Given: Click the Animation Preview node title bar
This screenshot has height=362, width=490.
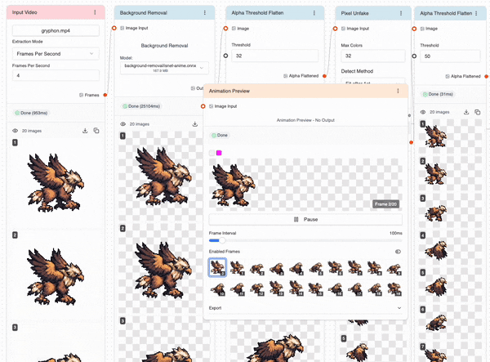Looking at the screenshot, I should point(305,91).
